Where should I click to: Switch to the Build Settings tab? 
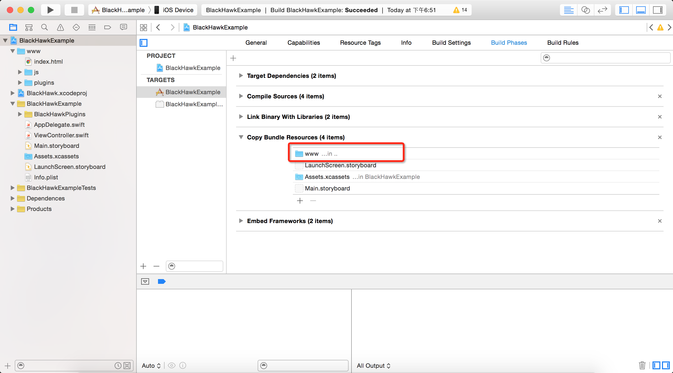[x=451, y=43]
